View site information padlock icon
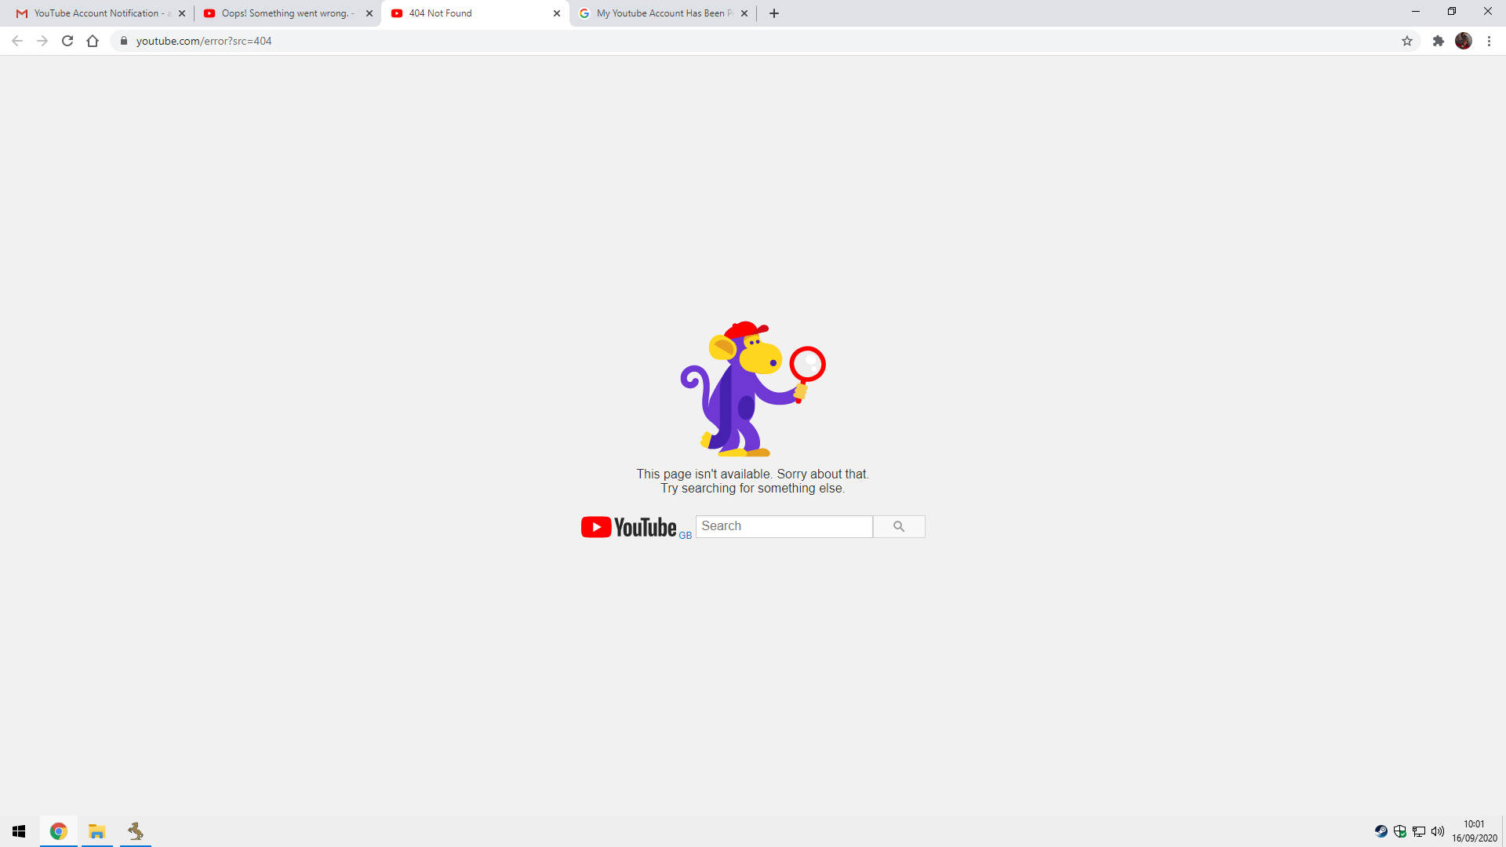 [x=123, y=41]
